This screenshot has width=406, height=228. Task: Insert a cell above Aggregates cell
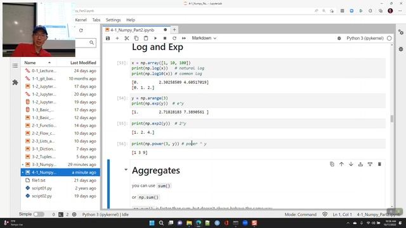[x=360, y=164]
